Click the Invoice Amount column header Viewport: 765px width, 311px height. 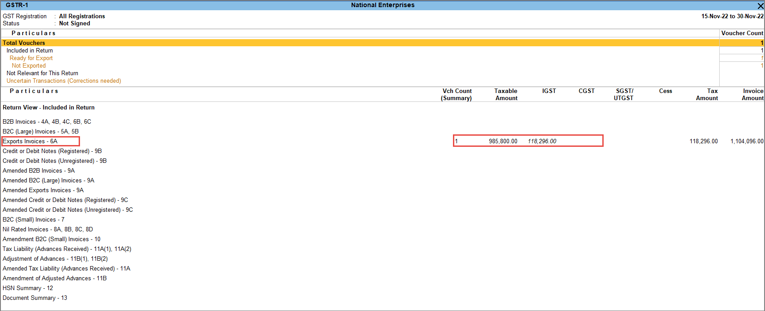pyautogui.click(x=753, y=94)
